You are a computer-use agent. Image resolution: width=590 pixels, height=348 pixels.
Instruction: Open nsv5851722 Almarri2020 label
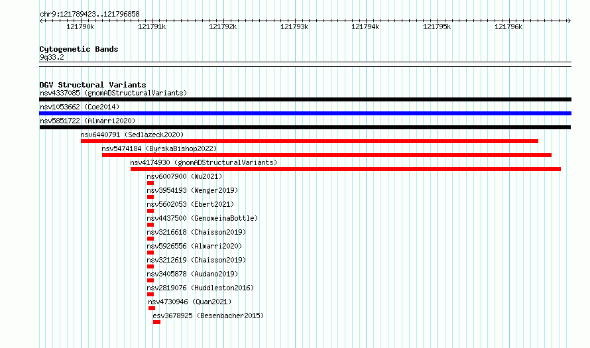tap(88, 121)
